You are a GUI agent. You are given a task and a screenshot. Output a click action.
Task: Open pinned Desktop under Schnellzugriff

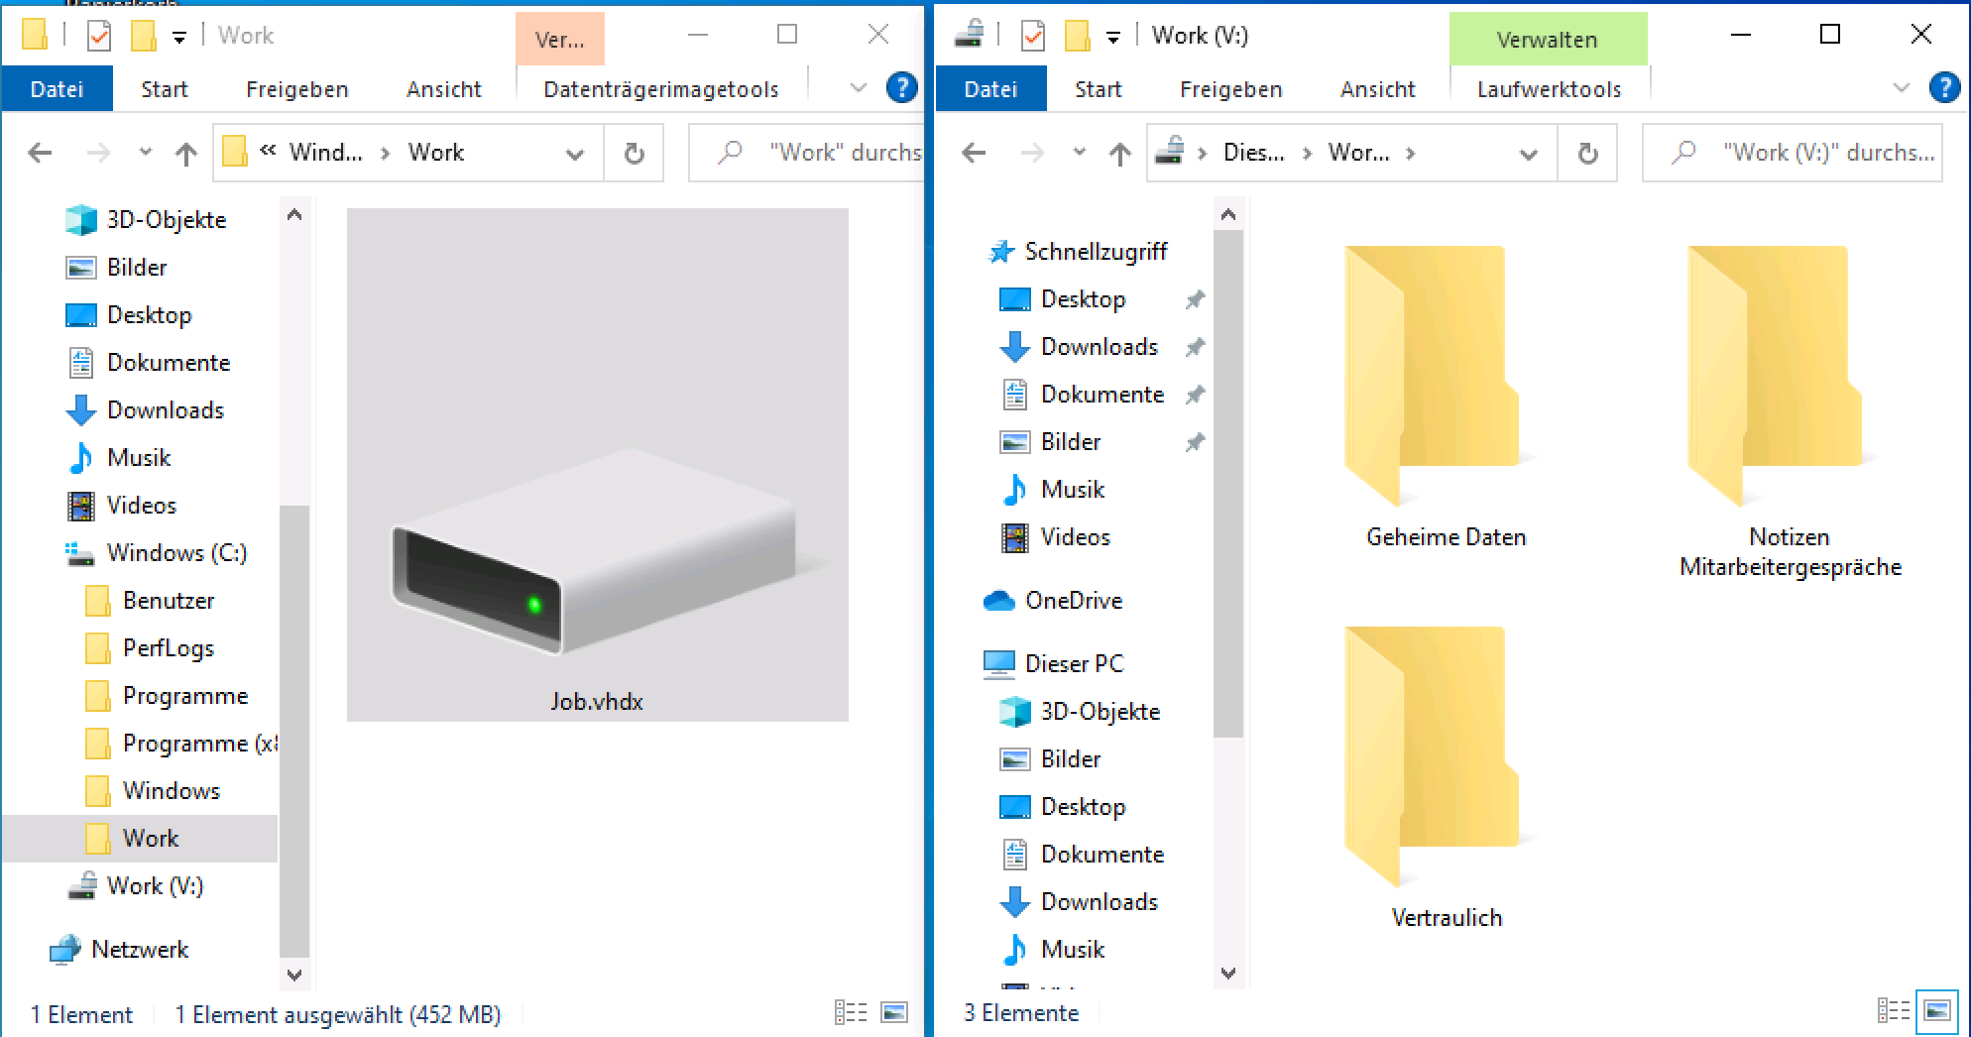click(x=1083, y=299)
